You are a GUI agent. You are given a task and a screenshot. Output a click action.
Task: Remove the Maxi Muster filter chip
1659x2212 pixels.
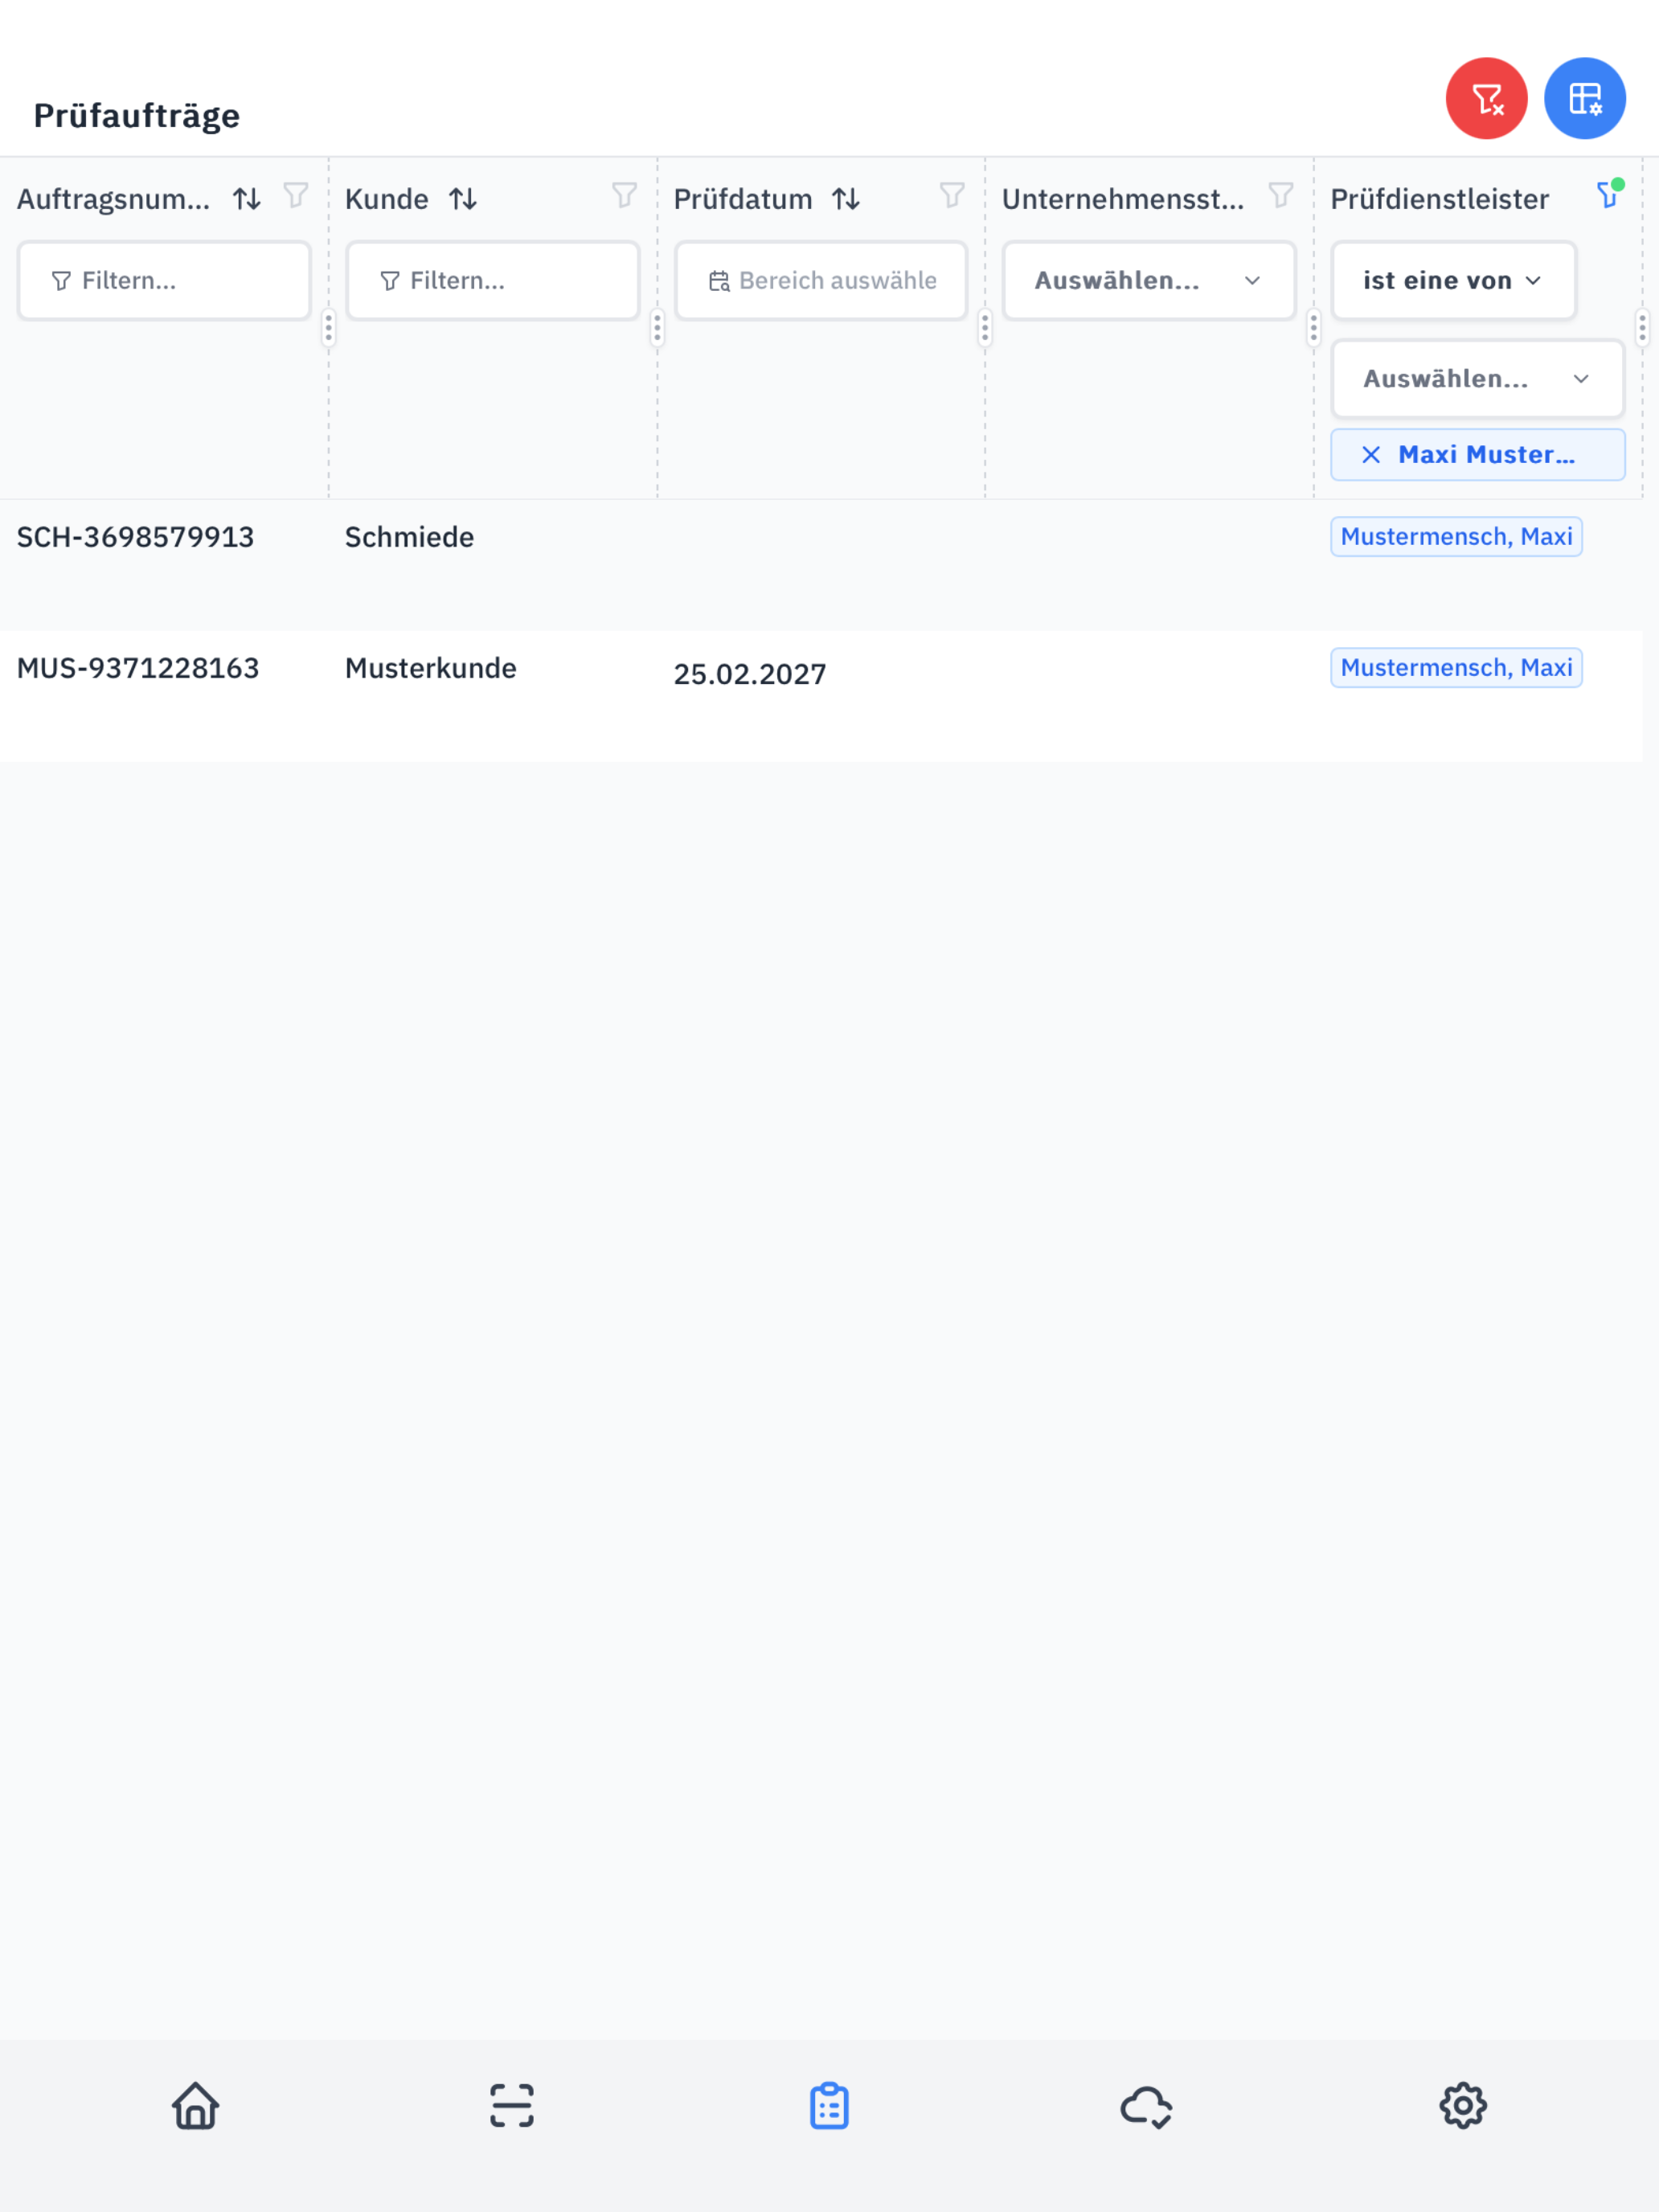click(x=1371, y=455)
